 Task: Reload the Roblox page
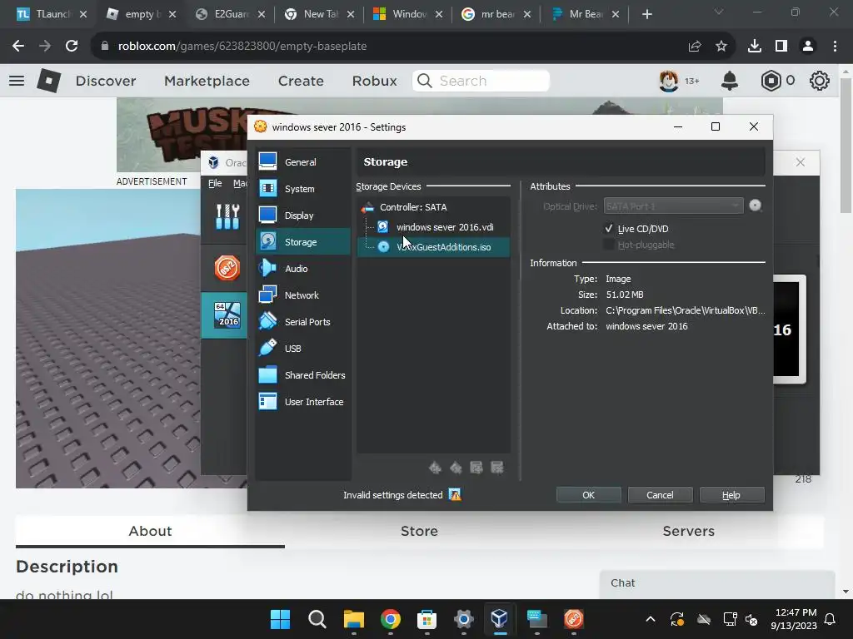[x=72, y=47]
